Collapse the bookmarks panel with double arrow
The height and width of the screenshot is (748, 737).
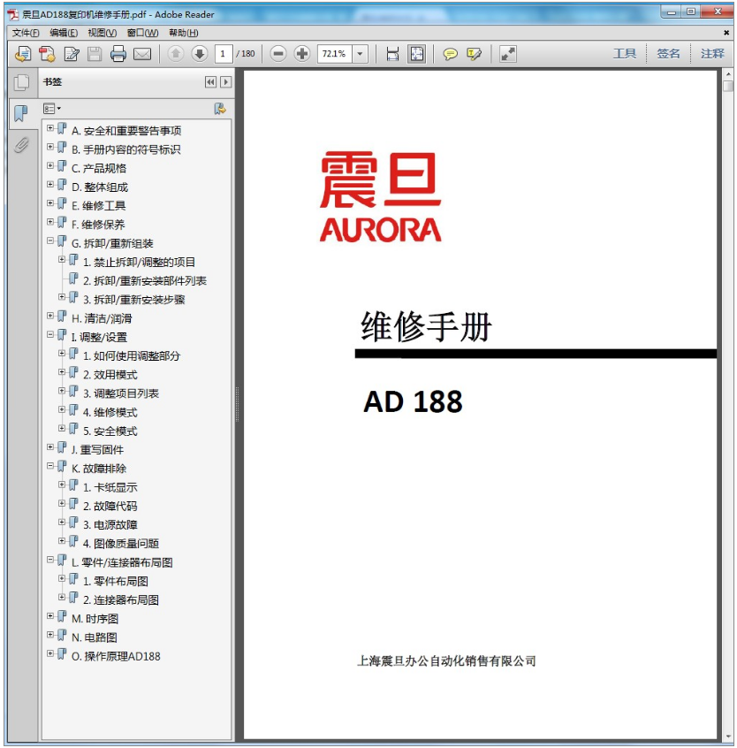point(210,82)
